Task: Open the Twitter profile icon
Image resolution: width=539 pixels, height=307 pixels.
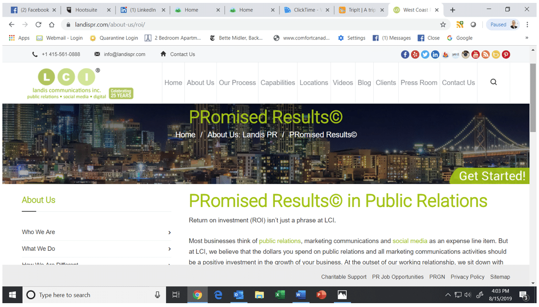Action: click(x=425, y=55)
